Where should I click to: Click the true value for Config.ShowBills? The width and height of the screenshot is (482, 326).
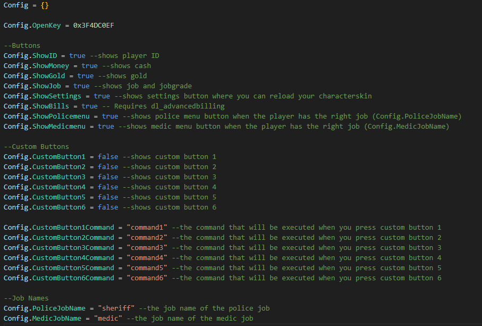tap(89, 106)
